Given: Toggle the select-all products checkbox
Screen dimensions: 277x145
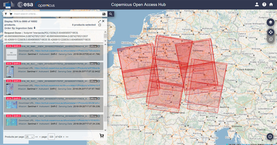Looking at the screenshot, I should click(100, 25).
